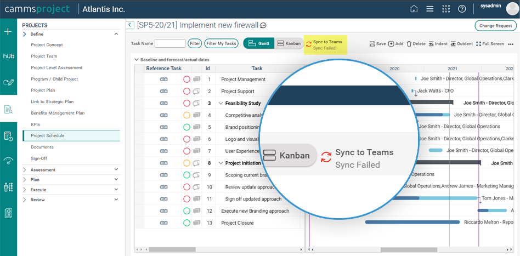
Task: Click the calculator icon in left sidebar
Action: coord(8,136)
